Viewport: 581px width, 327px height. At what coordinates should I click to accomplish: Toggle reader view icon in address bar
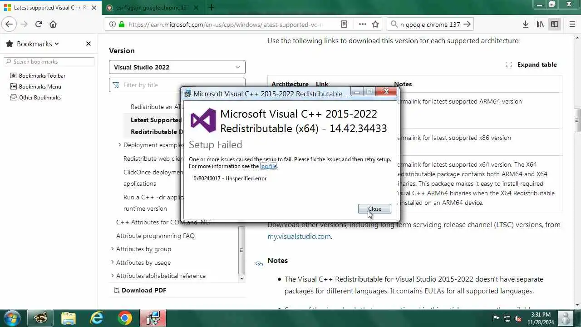(344, 25)
